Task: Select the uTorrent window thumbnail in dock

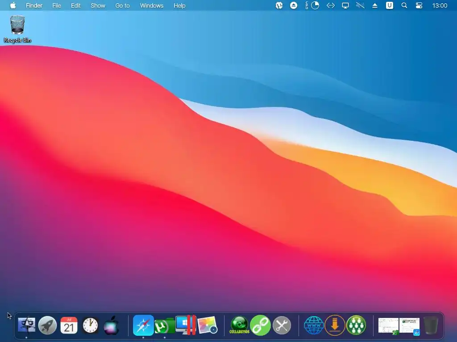Action: click(x=389, y=326)
